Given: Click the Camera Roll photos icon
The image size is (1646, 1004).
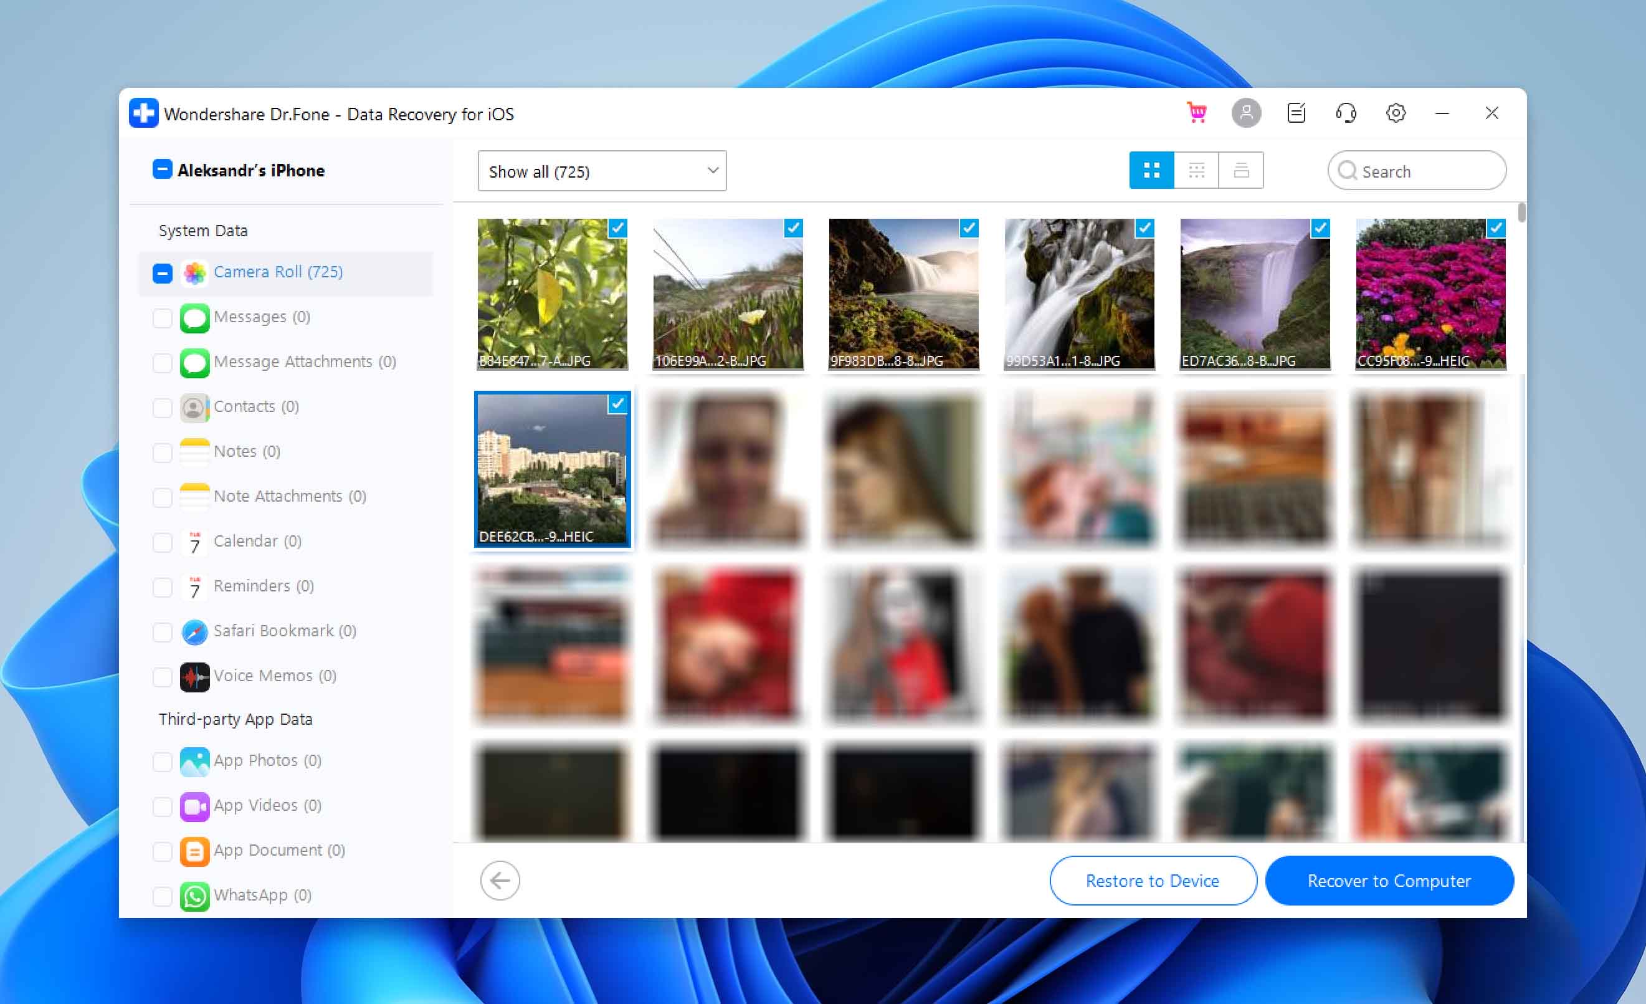Looking at the screenshot, I should point(194,273).
